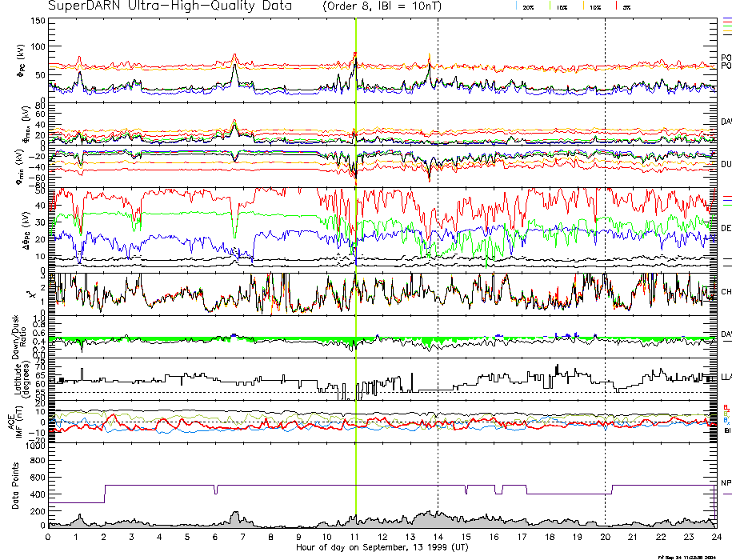This screenshot has height=560, width=732.
Task: Click hour tick label '17' on time axis
Action: click(522, 537)
